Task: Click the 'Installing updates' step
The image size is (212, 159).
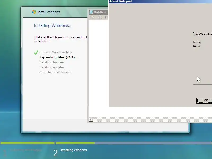Action: coord(52,67)
